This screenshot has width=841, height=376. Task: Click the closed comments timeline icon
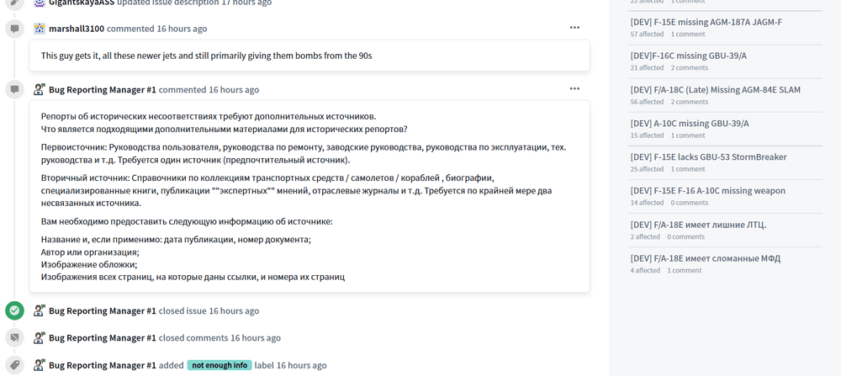tap(14, 337)
